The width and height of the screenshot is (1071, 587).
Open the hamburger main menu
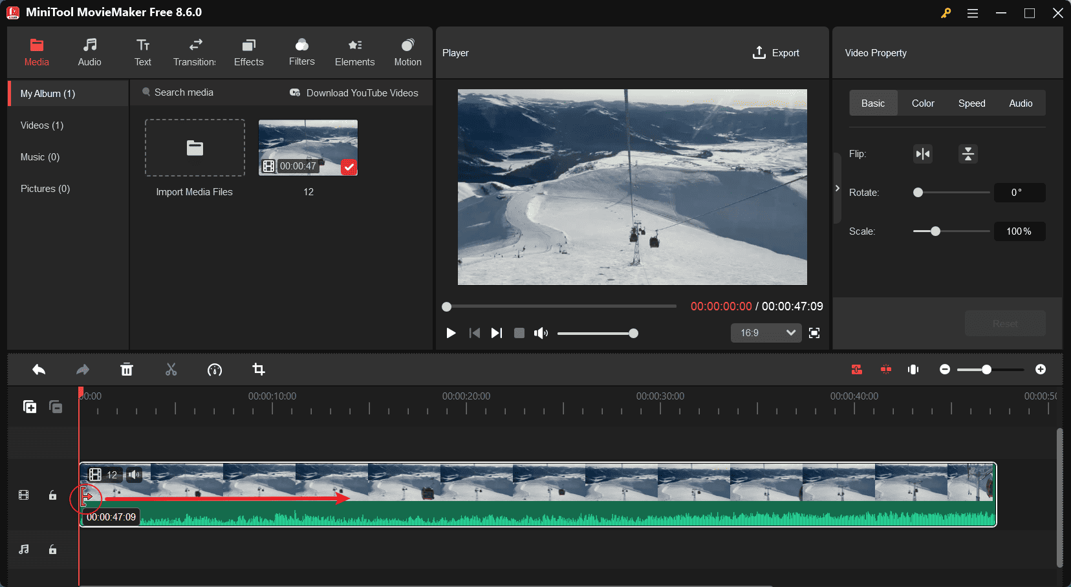973,13
